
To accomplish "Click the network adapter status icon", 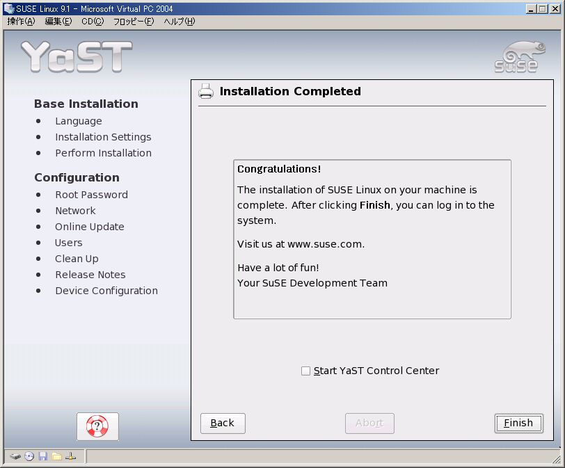I will click(70, 457).
